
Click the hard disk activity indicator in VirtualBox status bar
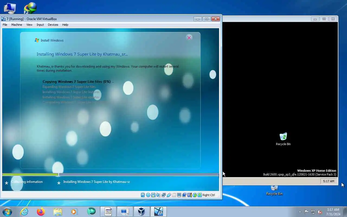(143, 195)
